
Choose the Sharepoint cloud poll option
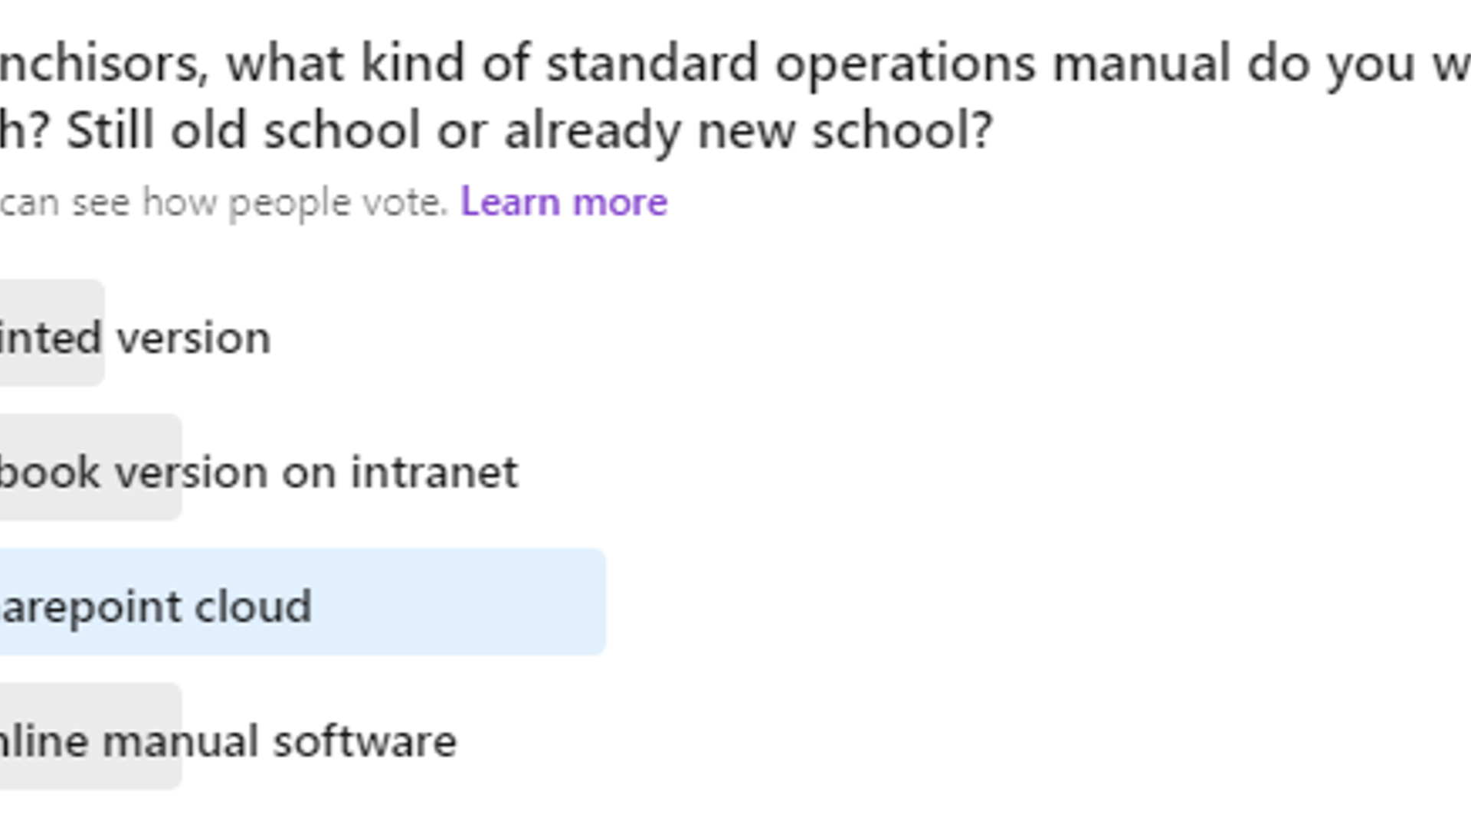coord(156,606)
